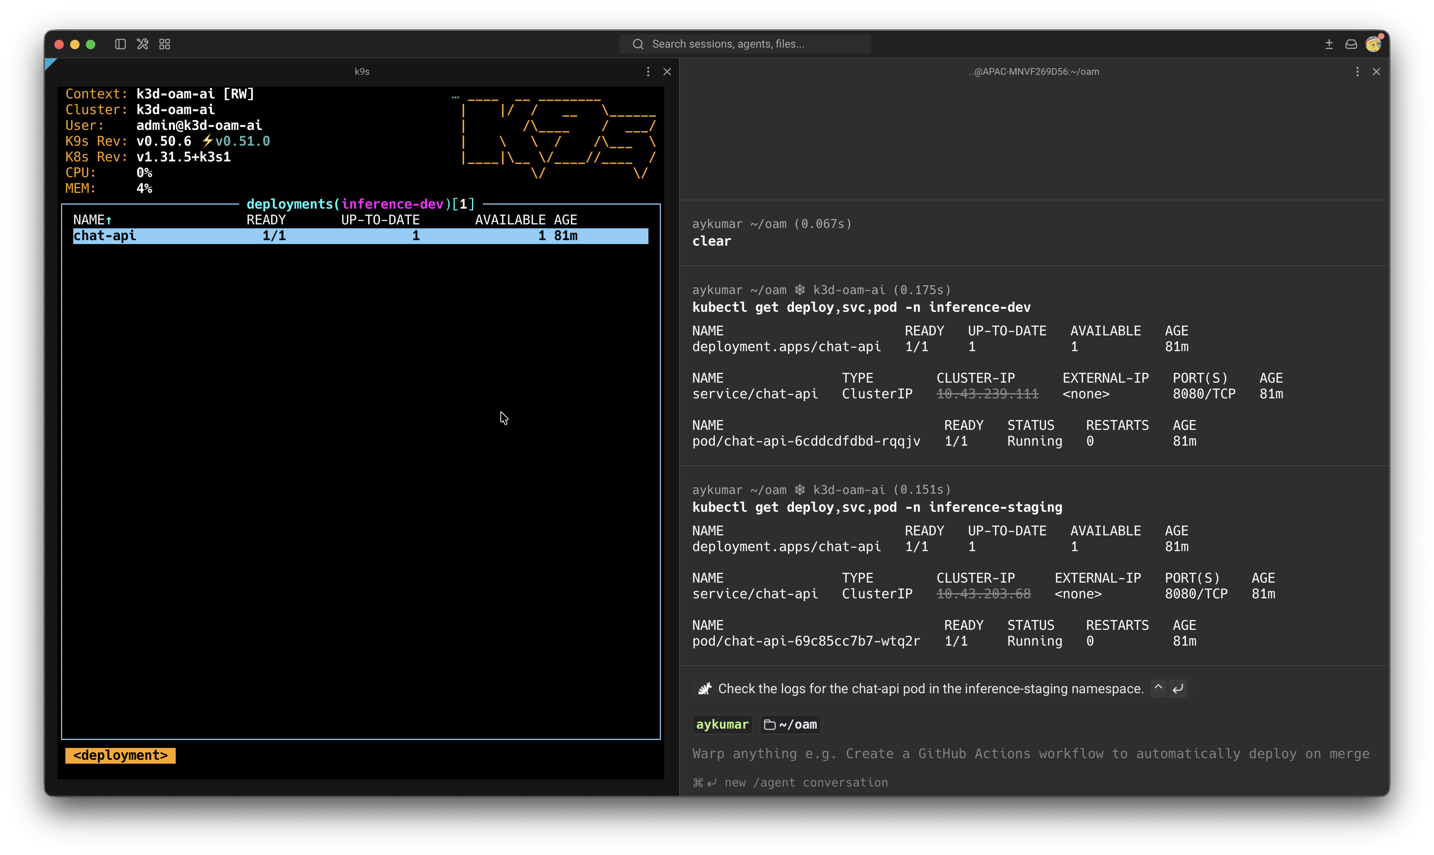Click the 10.43.203.68 cluster IP
Viewport: 1434px width, 855px height.
click(x=983, y=594)
